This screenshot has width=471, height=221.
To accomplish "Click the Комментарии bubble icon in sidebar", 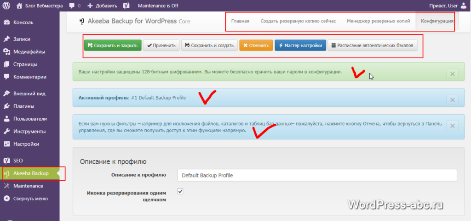I will [x=6, y=77].
